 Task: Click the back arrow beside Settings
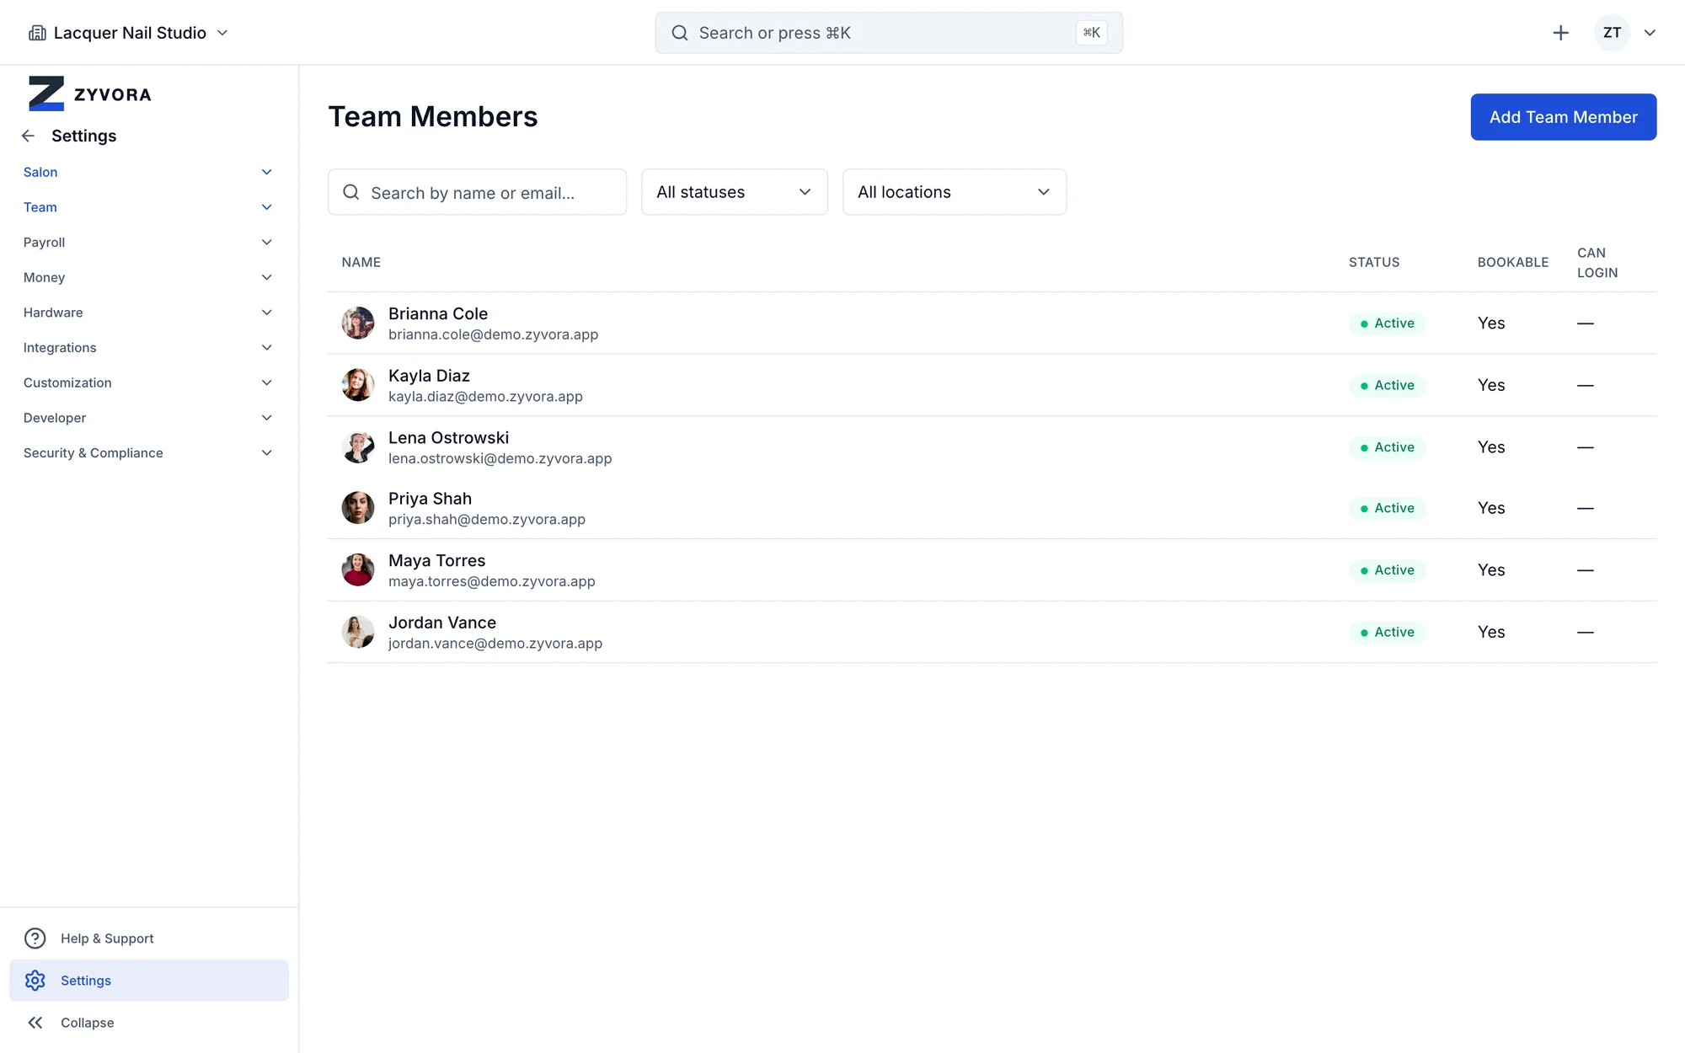tap(29, 136)
